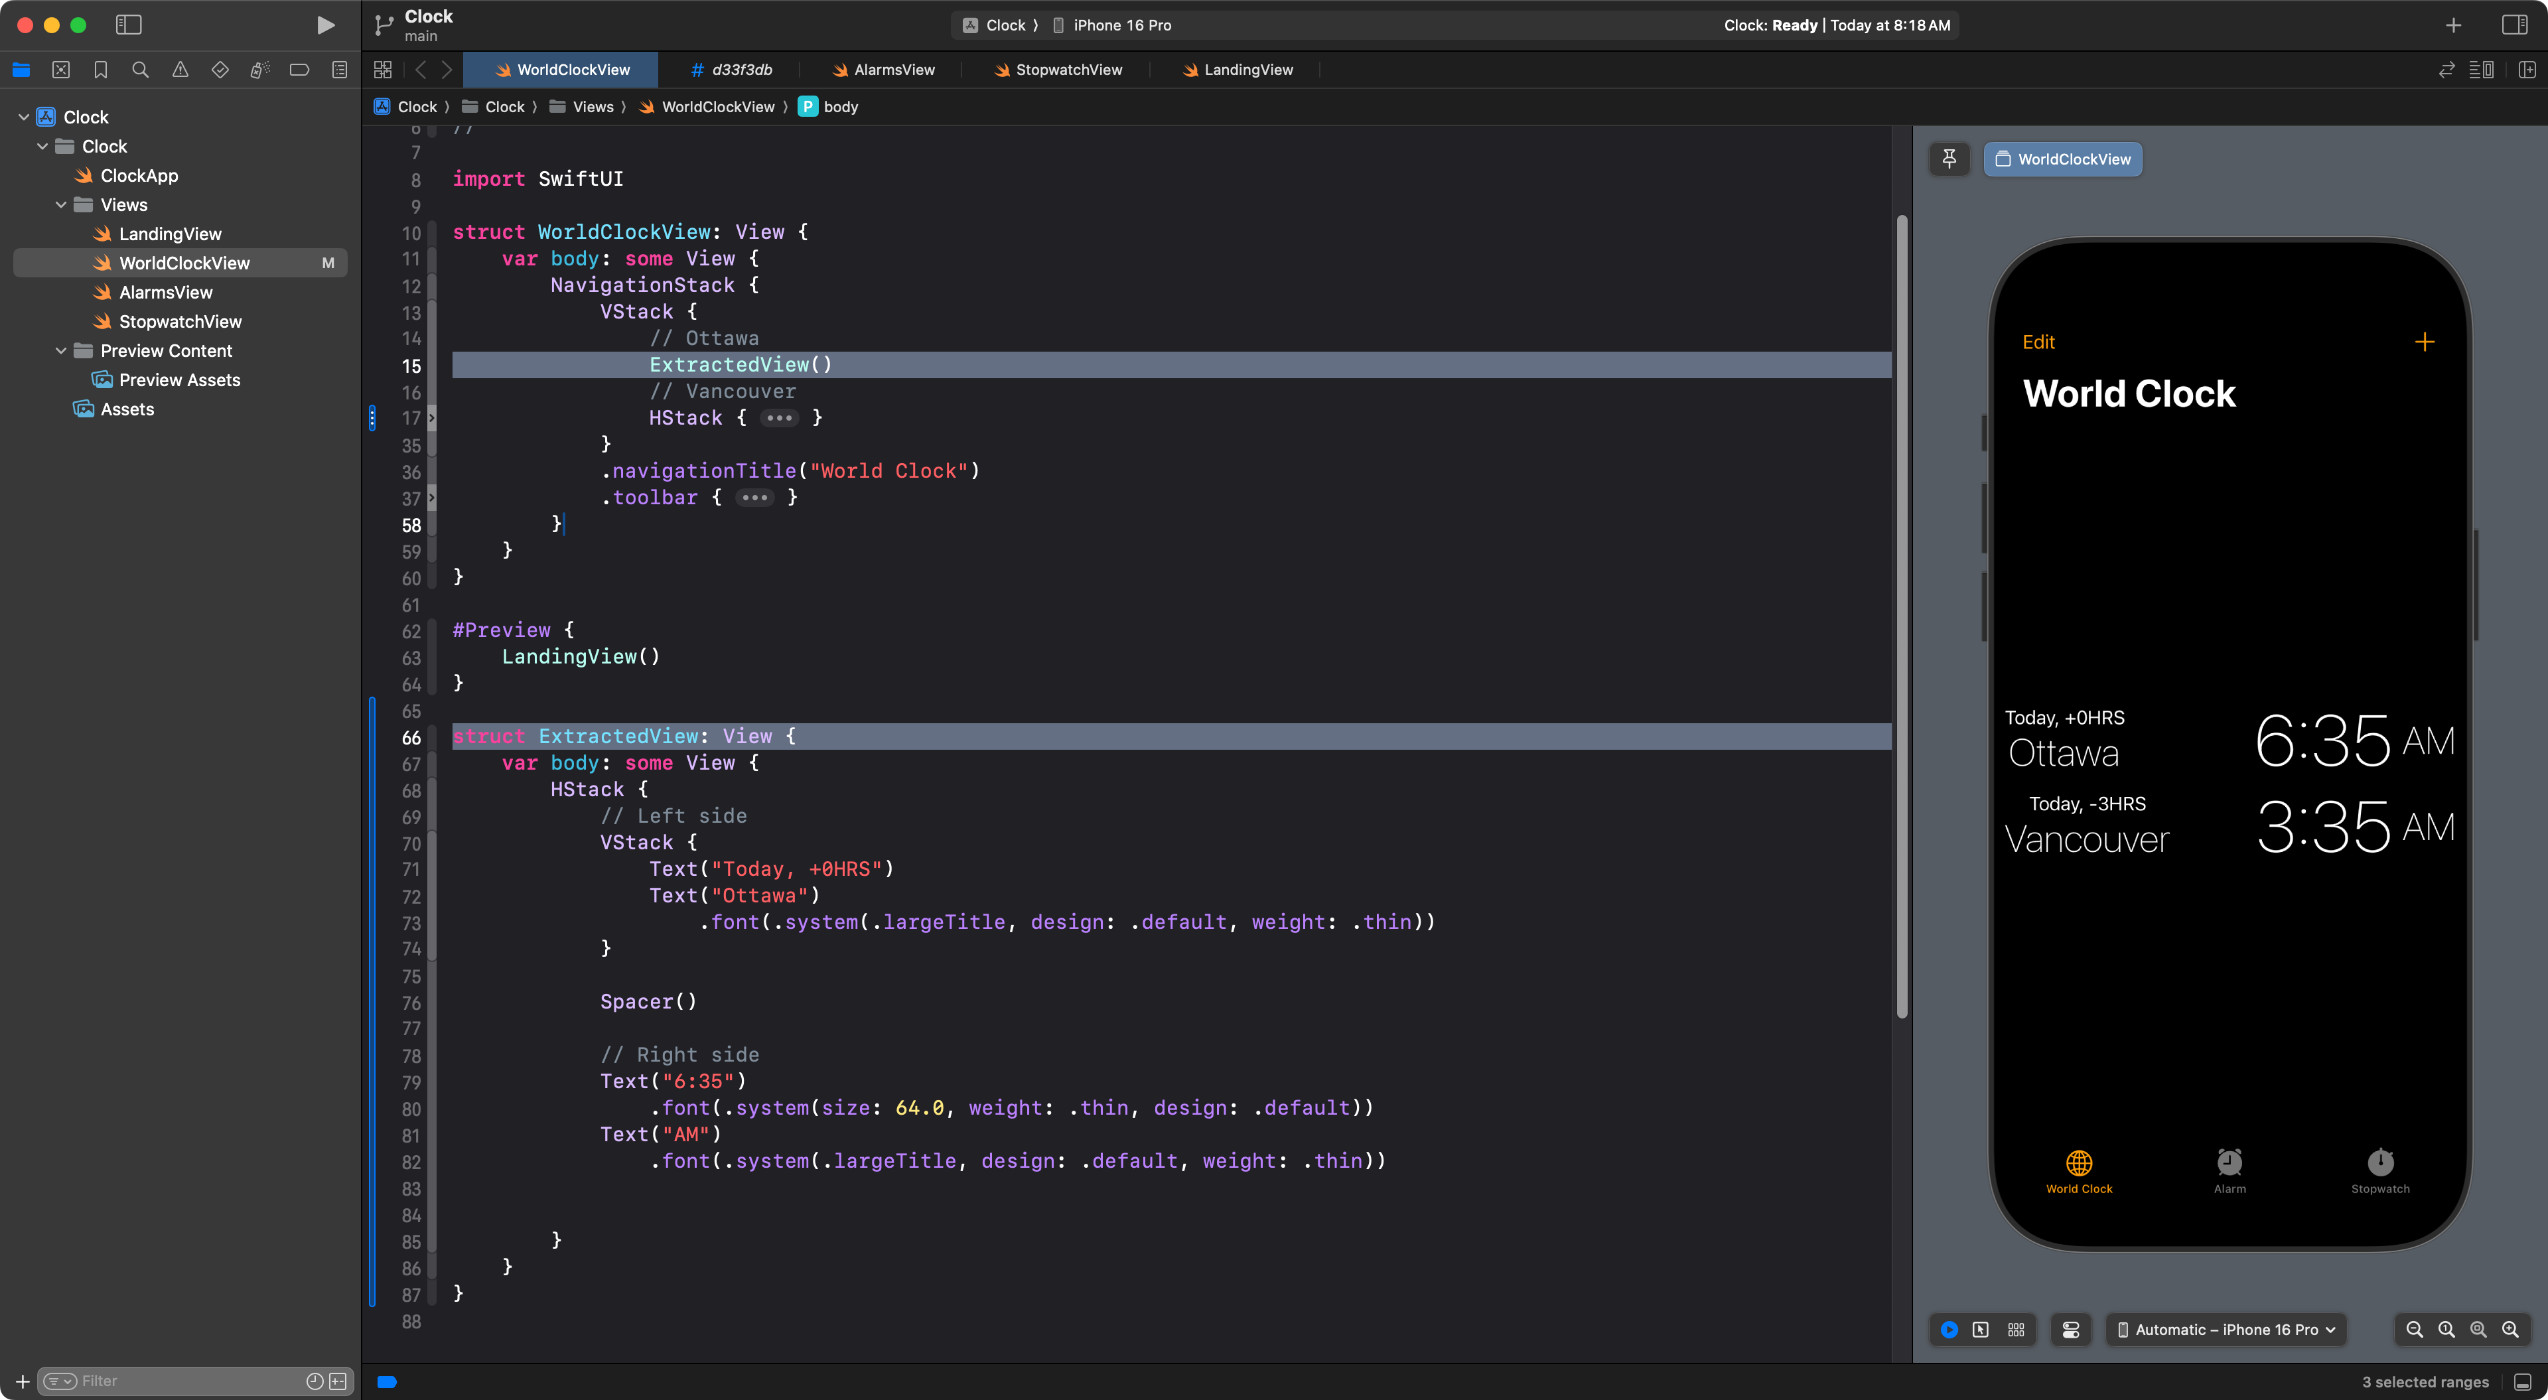Click the WorldClockView preview button

2064,159
